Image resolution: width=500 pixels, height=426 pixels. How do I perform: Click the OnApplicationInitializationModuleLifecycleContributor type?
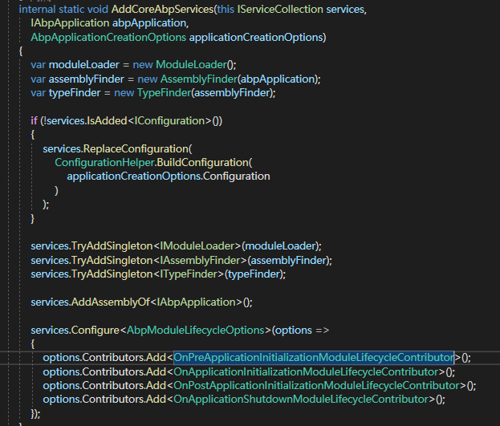pos(306,371)
